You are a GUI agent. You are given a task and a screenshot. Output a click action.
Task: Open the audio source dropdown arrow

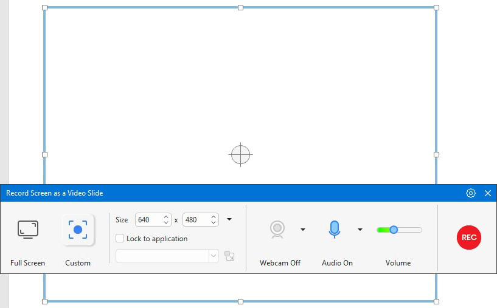pyautogui.click(x=360, y=230)
